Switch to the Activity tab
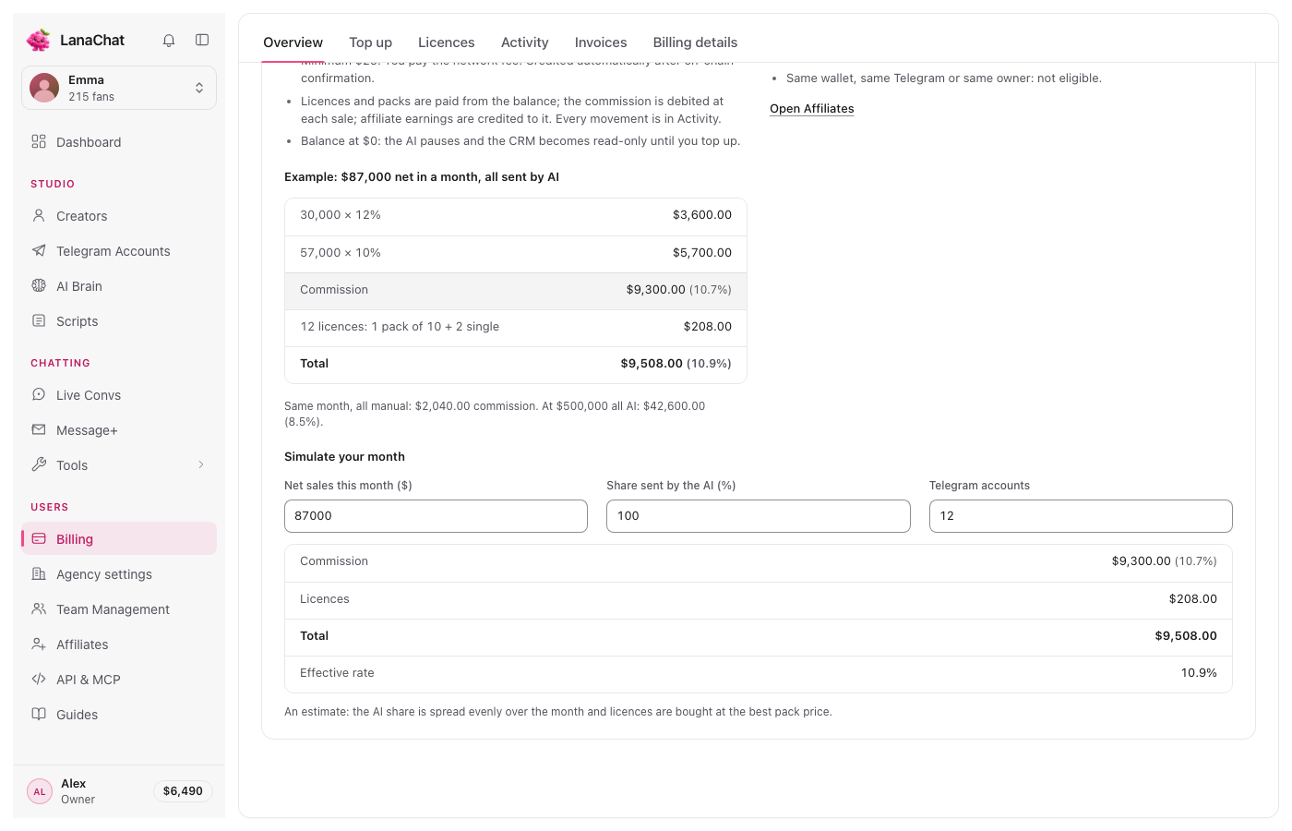 (x=524, y=42)
